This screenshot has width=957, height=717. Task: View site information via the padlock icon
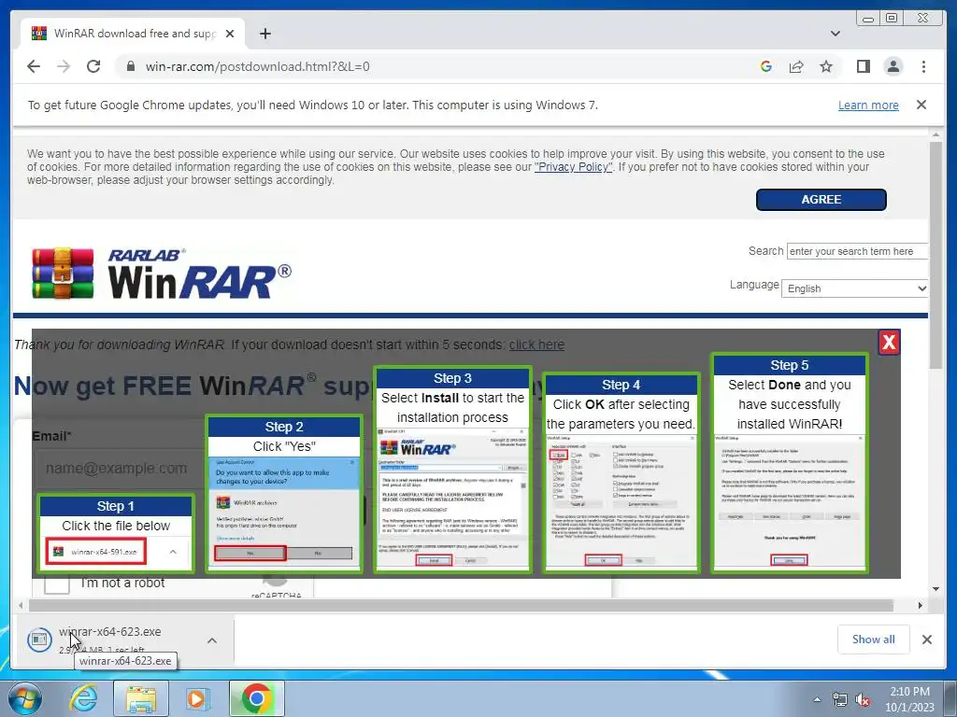(x=130, y=66)
